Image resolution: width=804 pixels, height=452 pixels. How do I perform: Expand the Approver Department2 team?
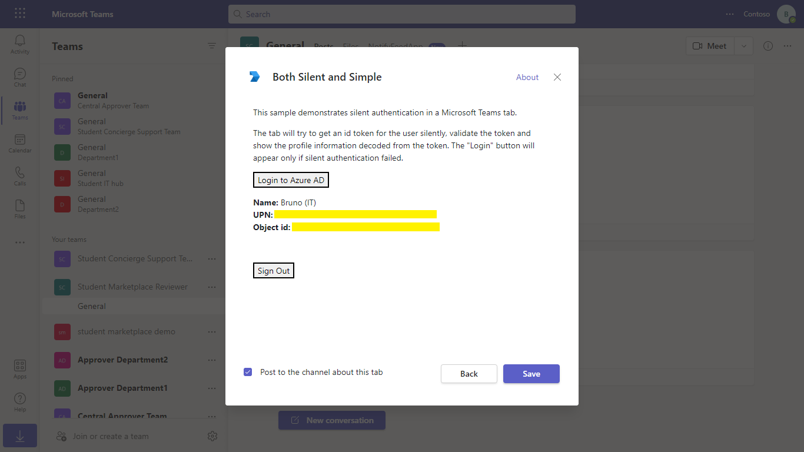122,360
